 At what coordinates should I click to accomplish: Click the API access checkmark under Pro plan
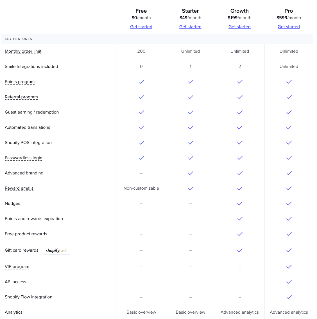click(289, 282)
